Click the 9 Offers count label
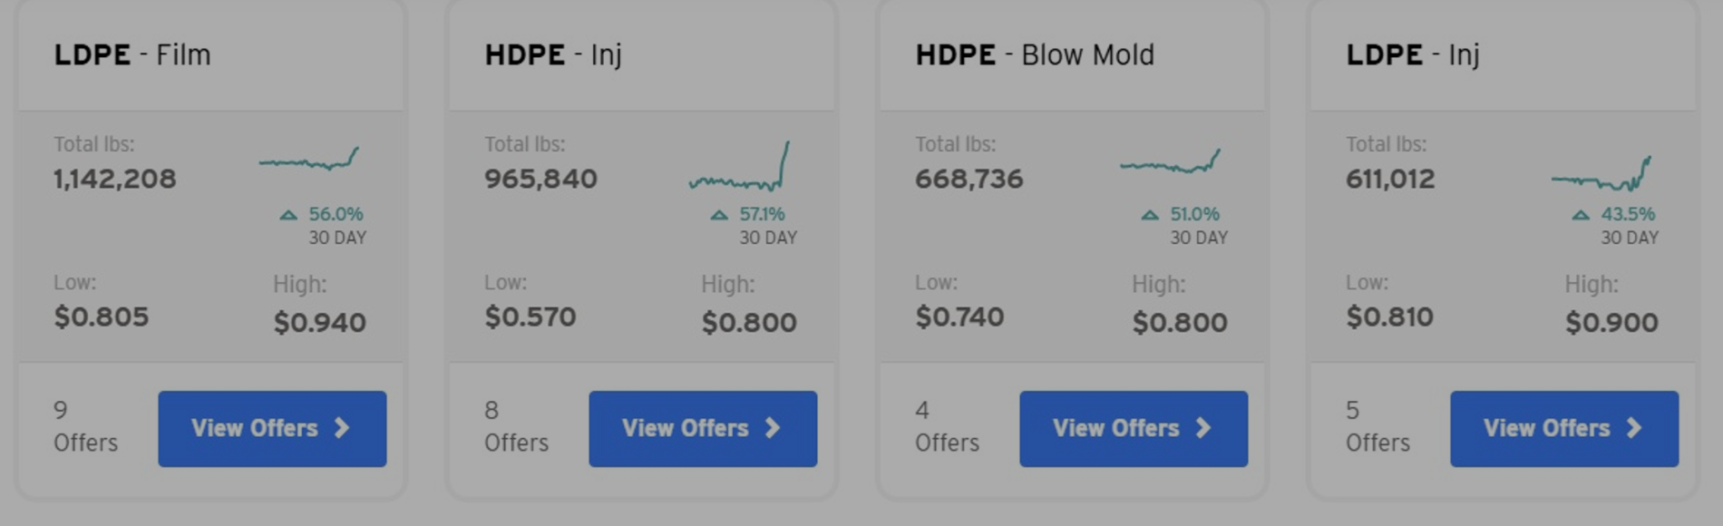 85,427
